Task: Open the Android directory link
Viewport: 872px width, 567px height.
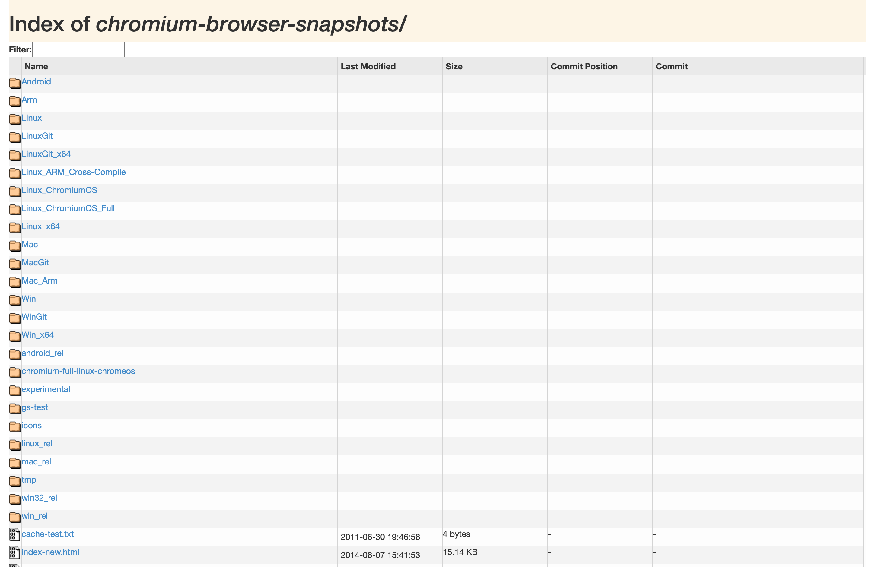Action: pos(36,82)
